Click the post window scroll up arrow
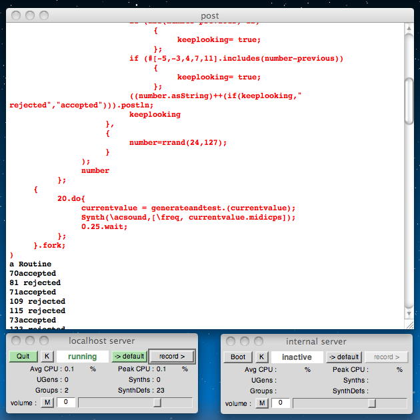 coord(409,28)
